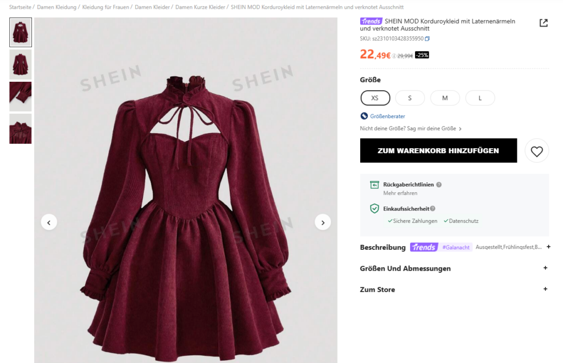Select the sleeve detail thumbnail
563x363 pixels.
pyautogui.click(x=20, y=97)
